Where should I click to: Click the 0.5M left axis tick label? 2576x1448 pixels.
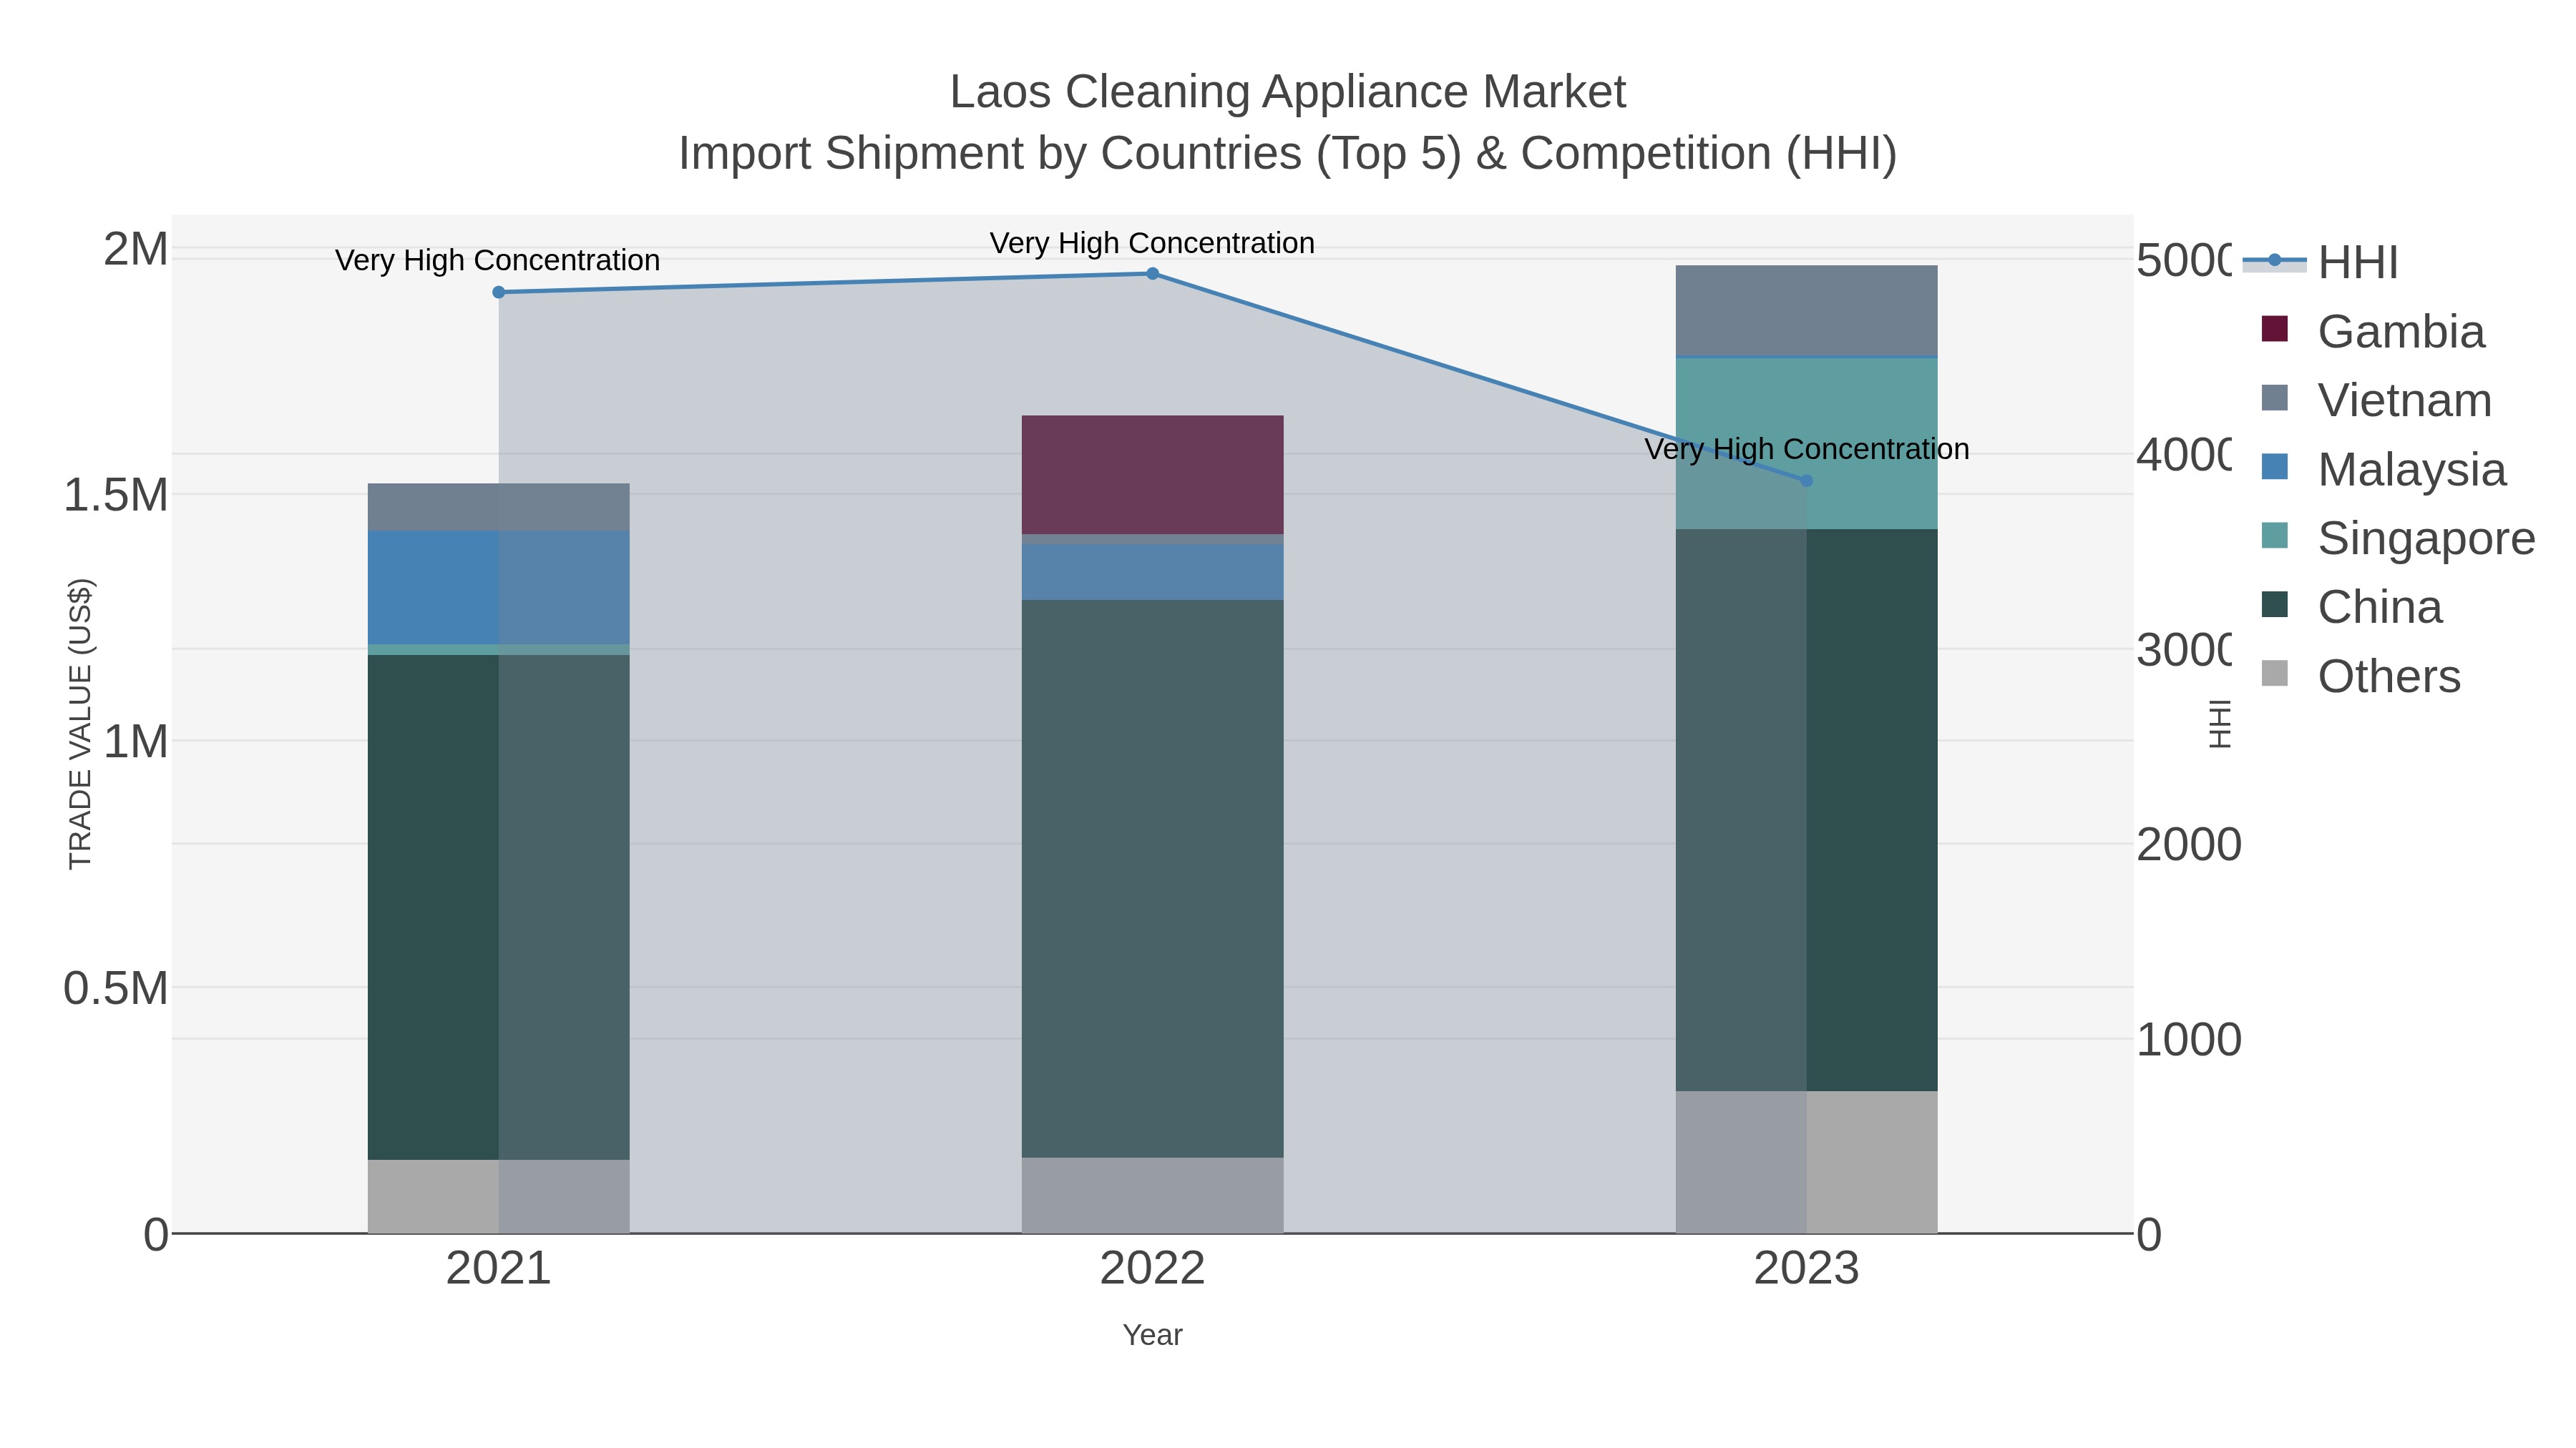point(116,990)
